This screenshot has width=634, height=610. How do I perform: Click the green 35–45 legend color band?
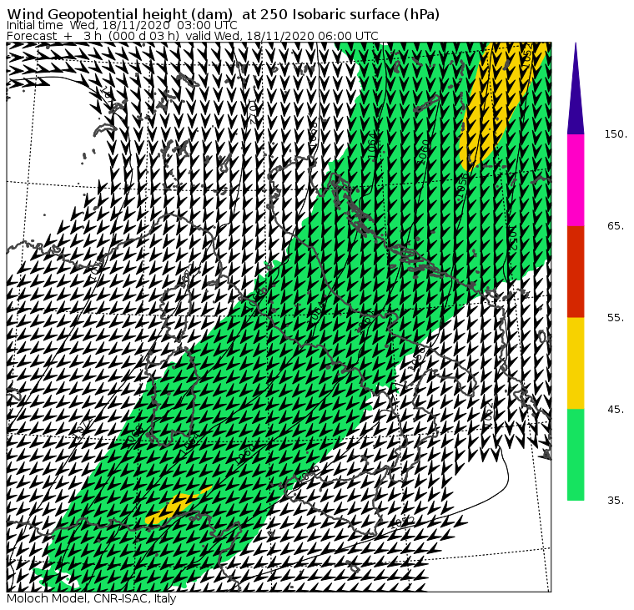click(576, 455)
